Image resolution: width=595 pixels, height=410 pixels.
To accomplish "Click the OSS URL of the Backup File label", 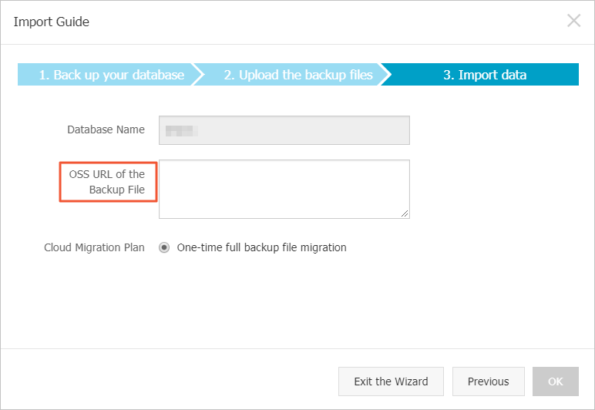I will 108,182.
